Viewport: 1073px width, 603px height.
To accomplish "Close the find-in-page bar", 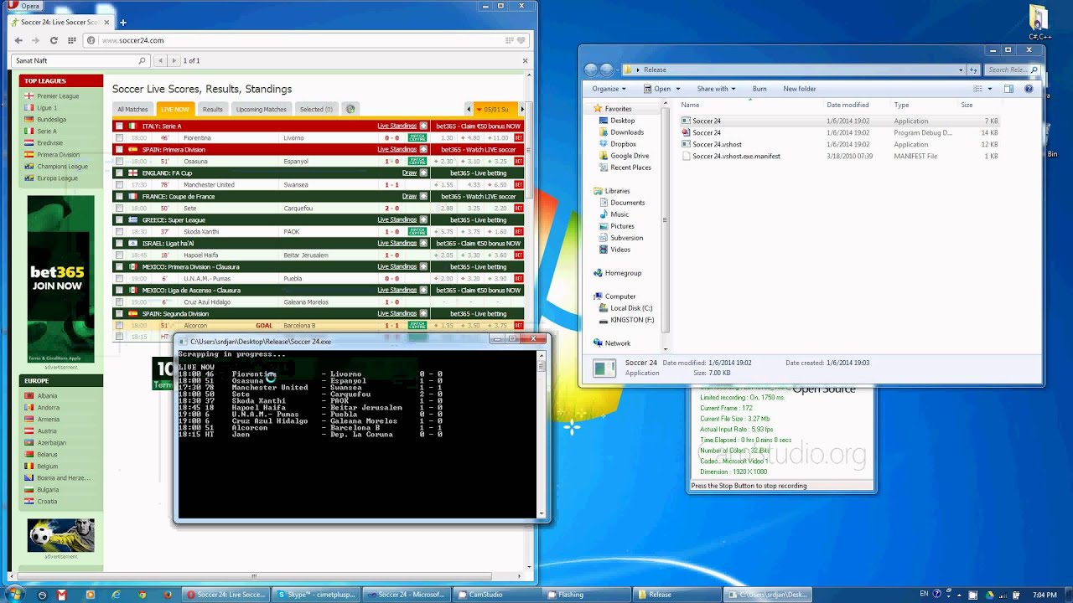I will 526,60.
